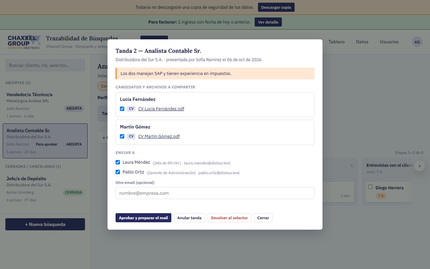
Task: Click the pablo.ortiz@distsur.test email address
Action: click(219, 173)
